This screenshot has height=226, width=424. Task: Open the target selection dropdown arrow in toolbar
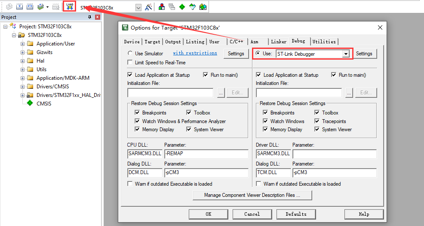coord(138,8)
